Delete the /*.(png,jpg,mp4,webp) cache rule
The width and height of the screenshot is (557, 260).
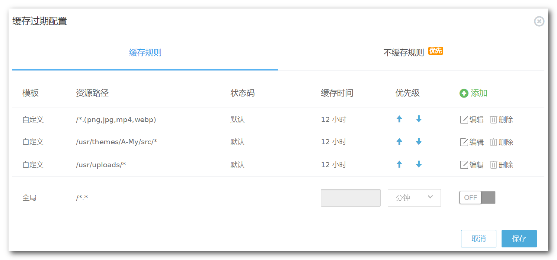[x=501, y=119]
